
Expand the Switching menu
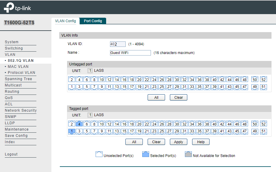pos(14,48)
